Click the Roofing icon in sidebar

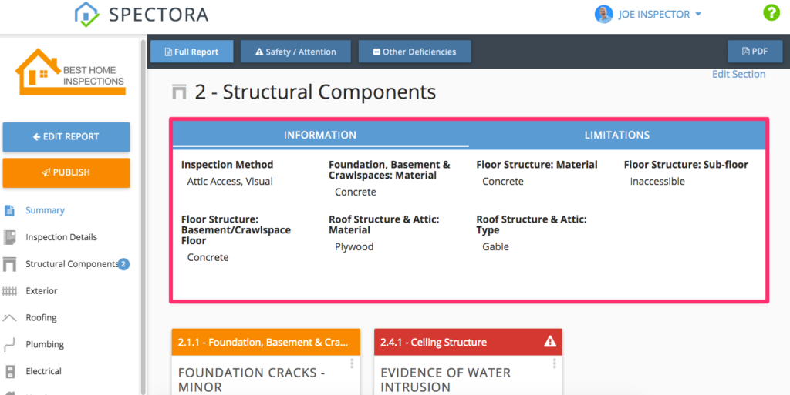10,317
